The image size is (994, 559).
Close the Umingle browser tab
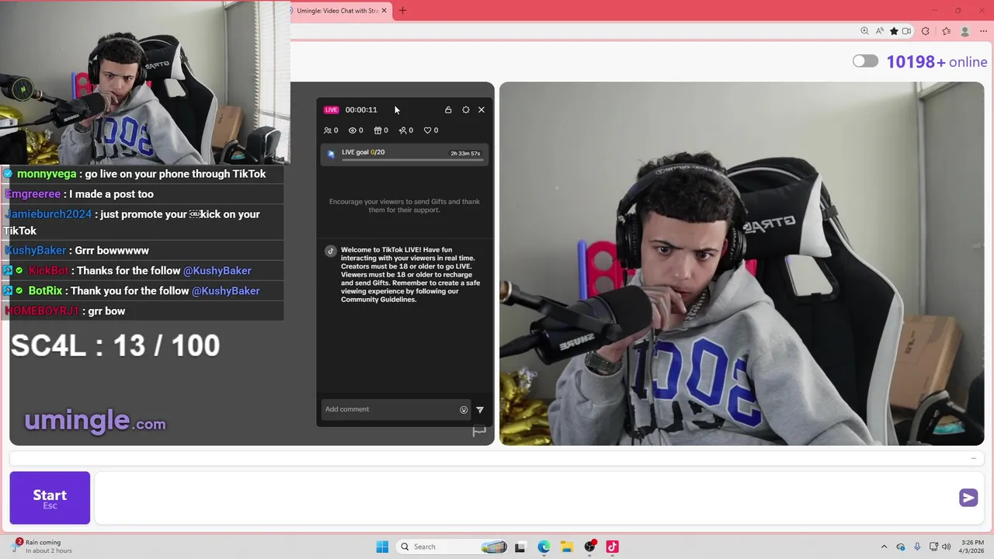(x=384, y=11)
